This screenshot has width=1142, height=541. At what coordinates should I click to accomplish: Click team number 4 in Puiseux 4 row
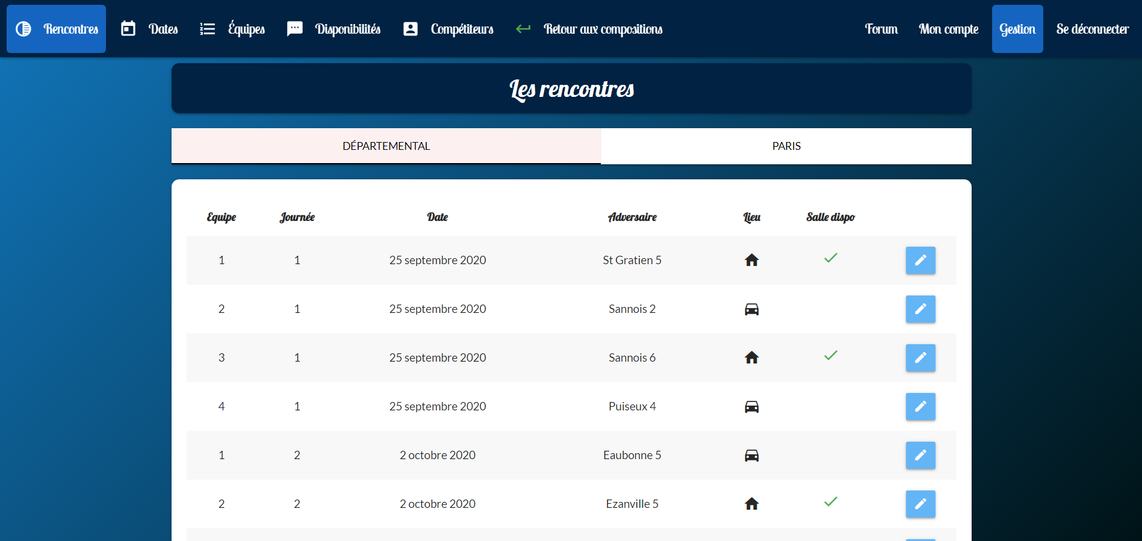[x=222, y=406]
